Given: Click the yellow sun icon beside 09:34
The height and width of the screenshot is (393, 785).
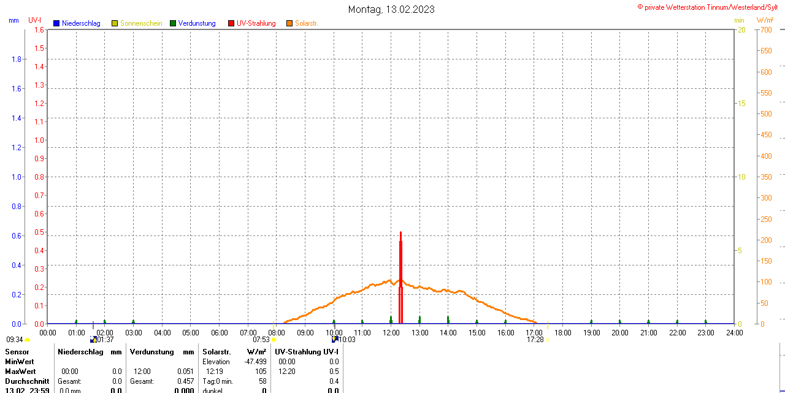Looking at the screenshot, I should click(x=28, y=340).
